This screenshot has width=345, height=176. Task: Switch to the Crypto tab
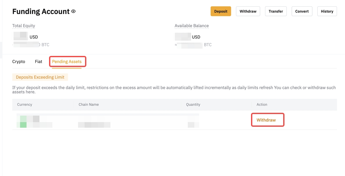(18, 62)
